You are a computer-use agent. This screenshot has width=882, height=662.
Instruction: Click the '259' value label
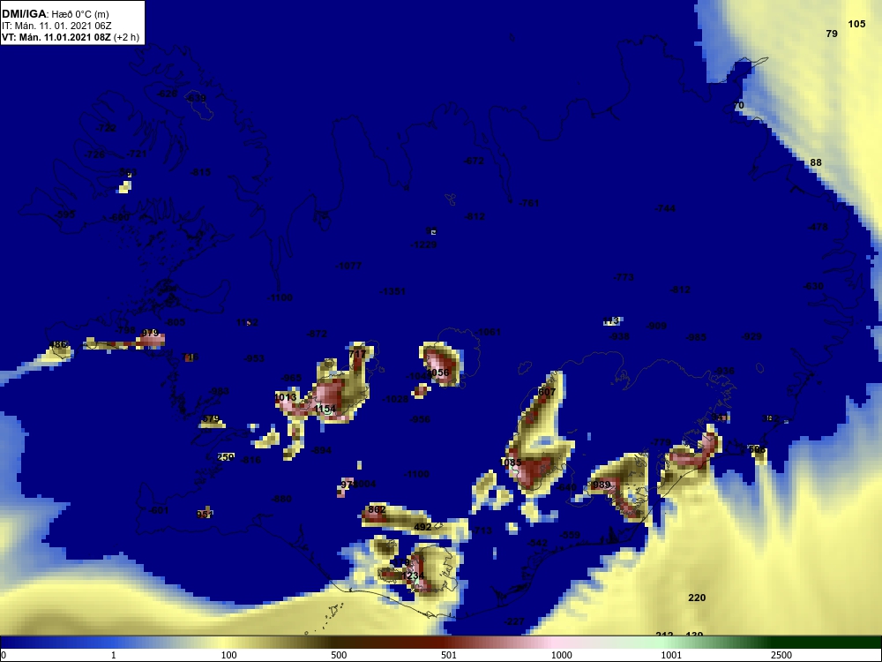click(x=226, y=457)
